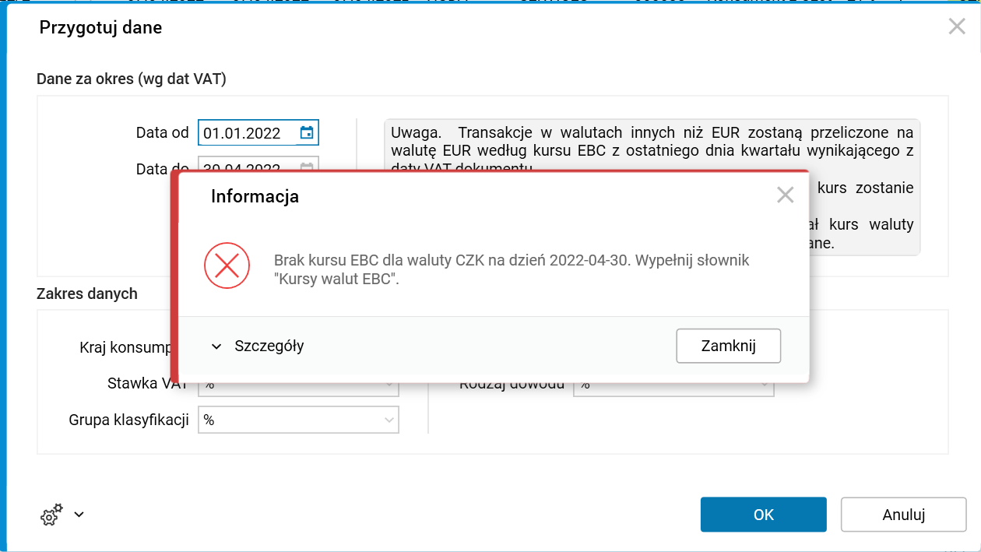The width and height of the screenshot is (981, 552).
Task: Open the Rodzaj dowodu dropdown arrow
Action: [x=765, y=386]
